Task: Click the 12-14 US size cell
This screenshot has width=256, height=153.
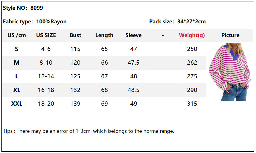Action: [x=46, y=76]
